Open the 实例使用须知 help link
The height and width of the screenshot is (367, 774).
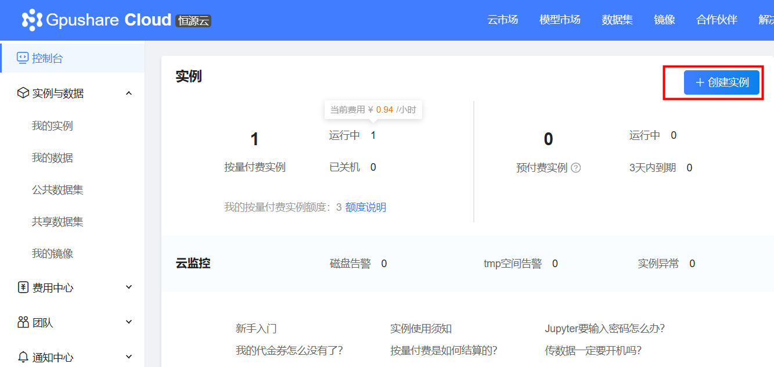[421, 329]
